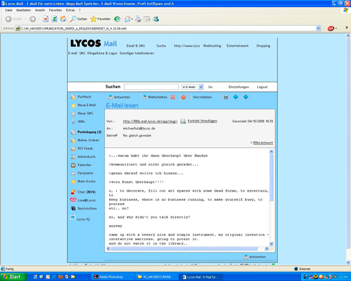
Task: Click the round red spam icon in mail toolbar
Action: 183,97
